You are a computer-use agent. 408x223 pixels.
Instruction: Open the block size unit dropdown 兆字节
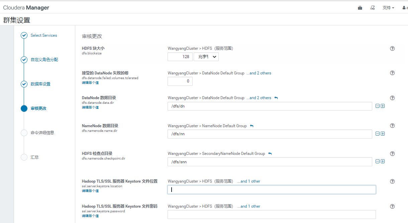click(x=206, y=57)
